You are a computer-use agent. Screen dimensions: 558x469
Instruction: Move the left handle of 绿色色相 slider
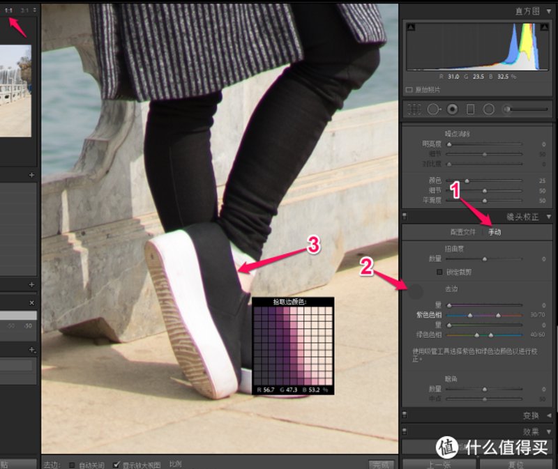477,335
